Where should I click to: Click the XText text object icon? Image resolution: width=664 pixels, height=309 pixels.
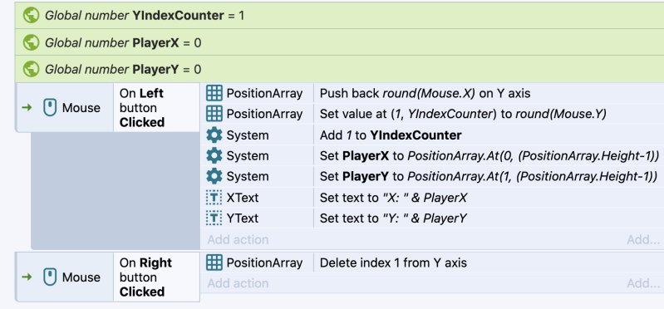[x=214, y=198]
